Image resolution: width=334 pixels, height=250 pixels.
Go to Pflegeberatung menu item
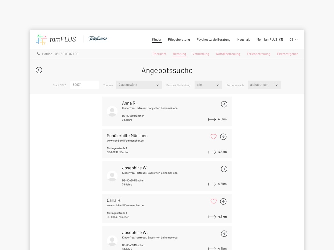(179, 40)
